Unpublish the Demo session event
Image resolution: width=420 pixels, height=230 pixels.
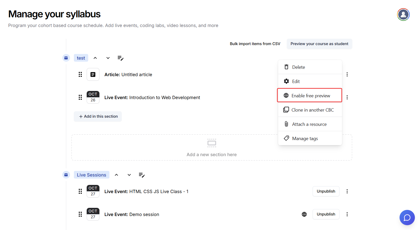coord(326,214)
